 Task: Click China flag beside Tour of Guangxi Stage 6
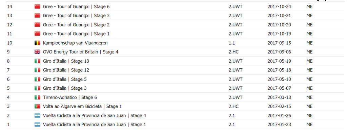(37, 7)
